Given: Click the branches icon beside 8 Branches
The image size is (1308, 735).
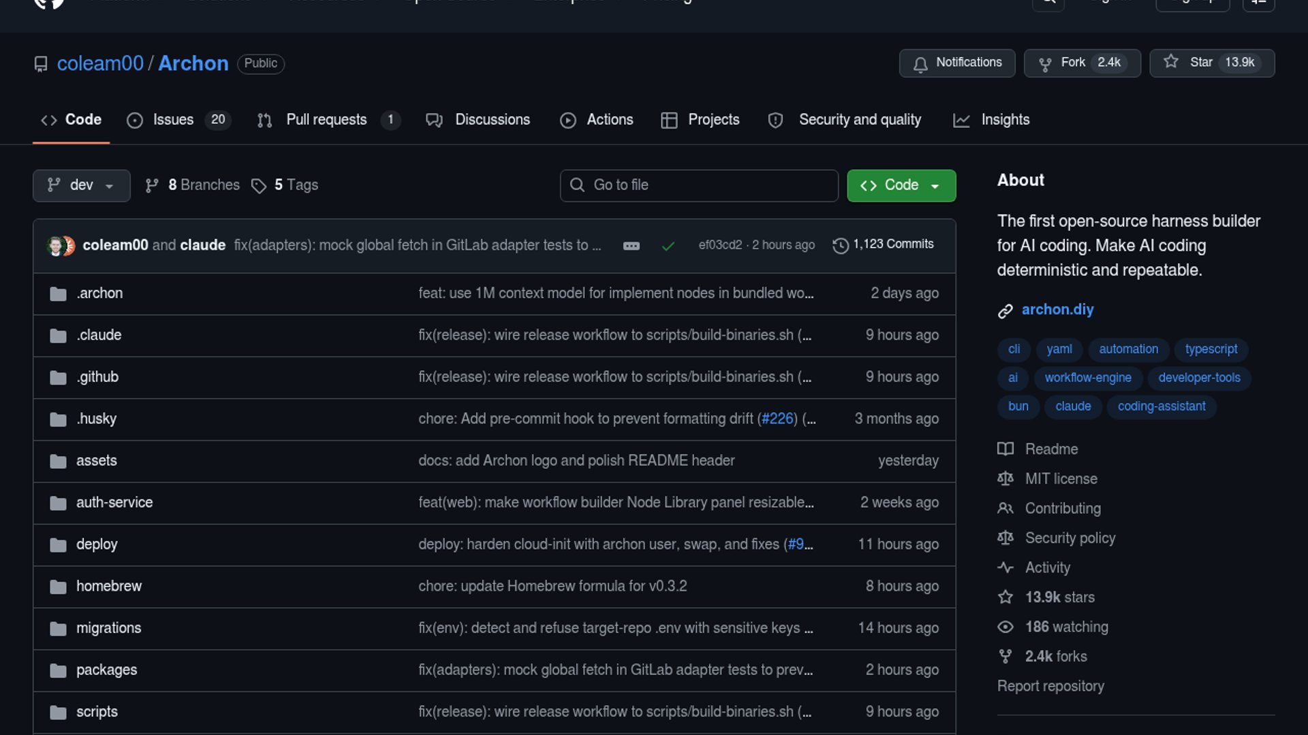Looking at the screenshot, I should tap(152, 185).
